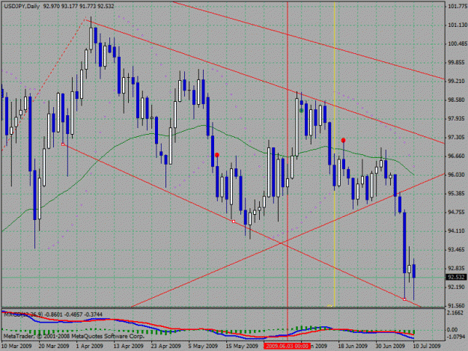Click the 99.855 price axis label
This screenshot has height=351, width=468.
pyautogui.click(x=458, y=62)
